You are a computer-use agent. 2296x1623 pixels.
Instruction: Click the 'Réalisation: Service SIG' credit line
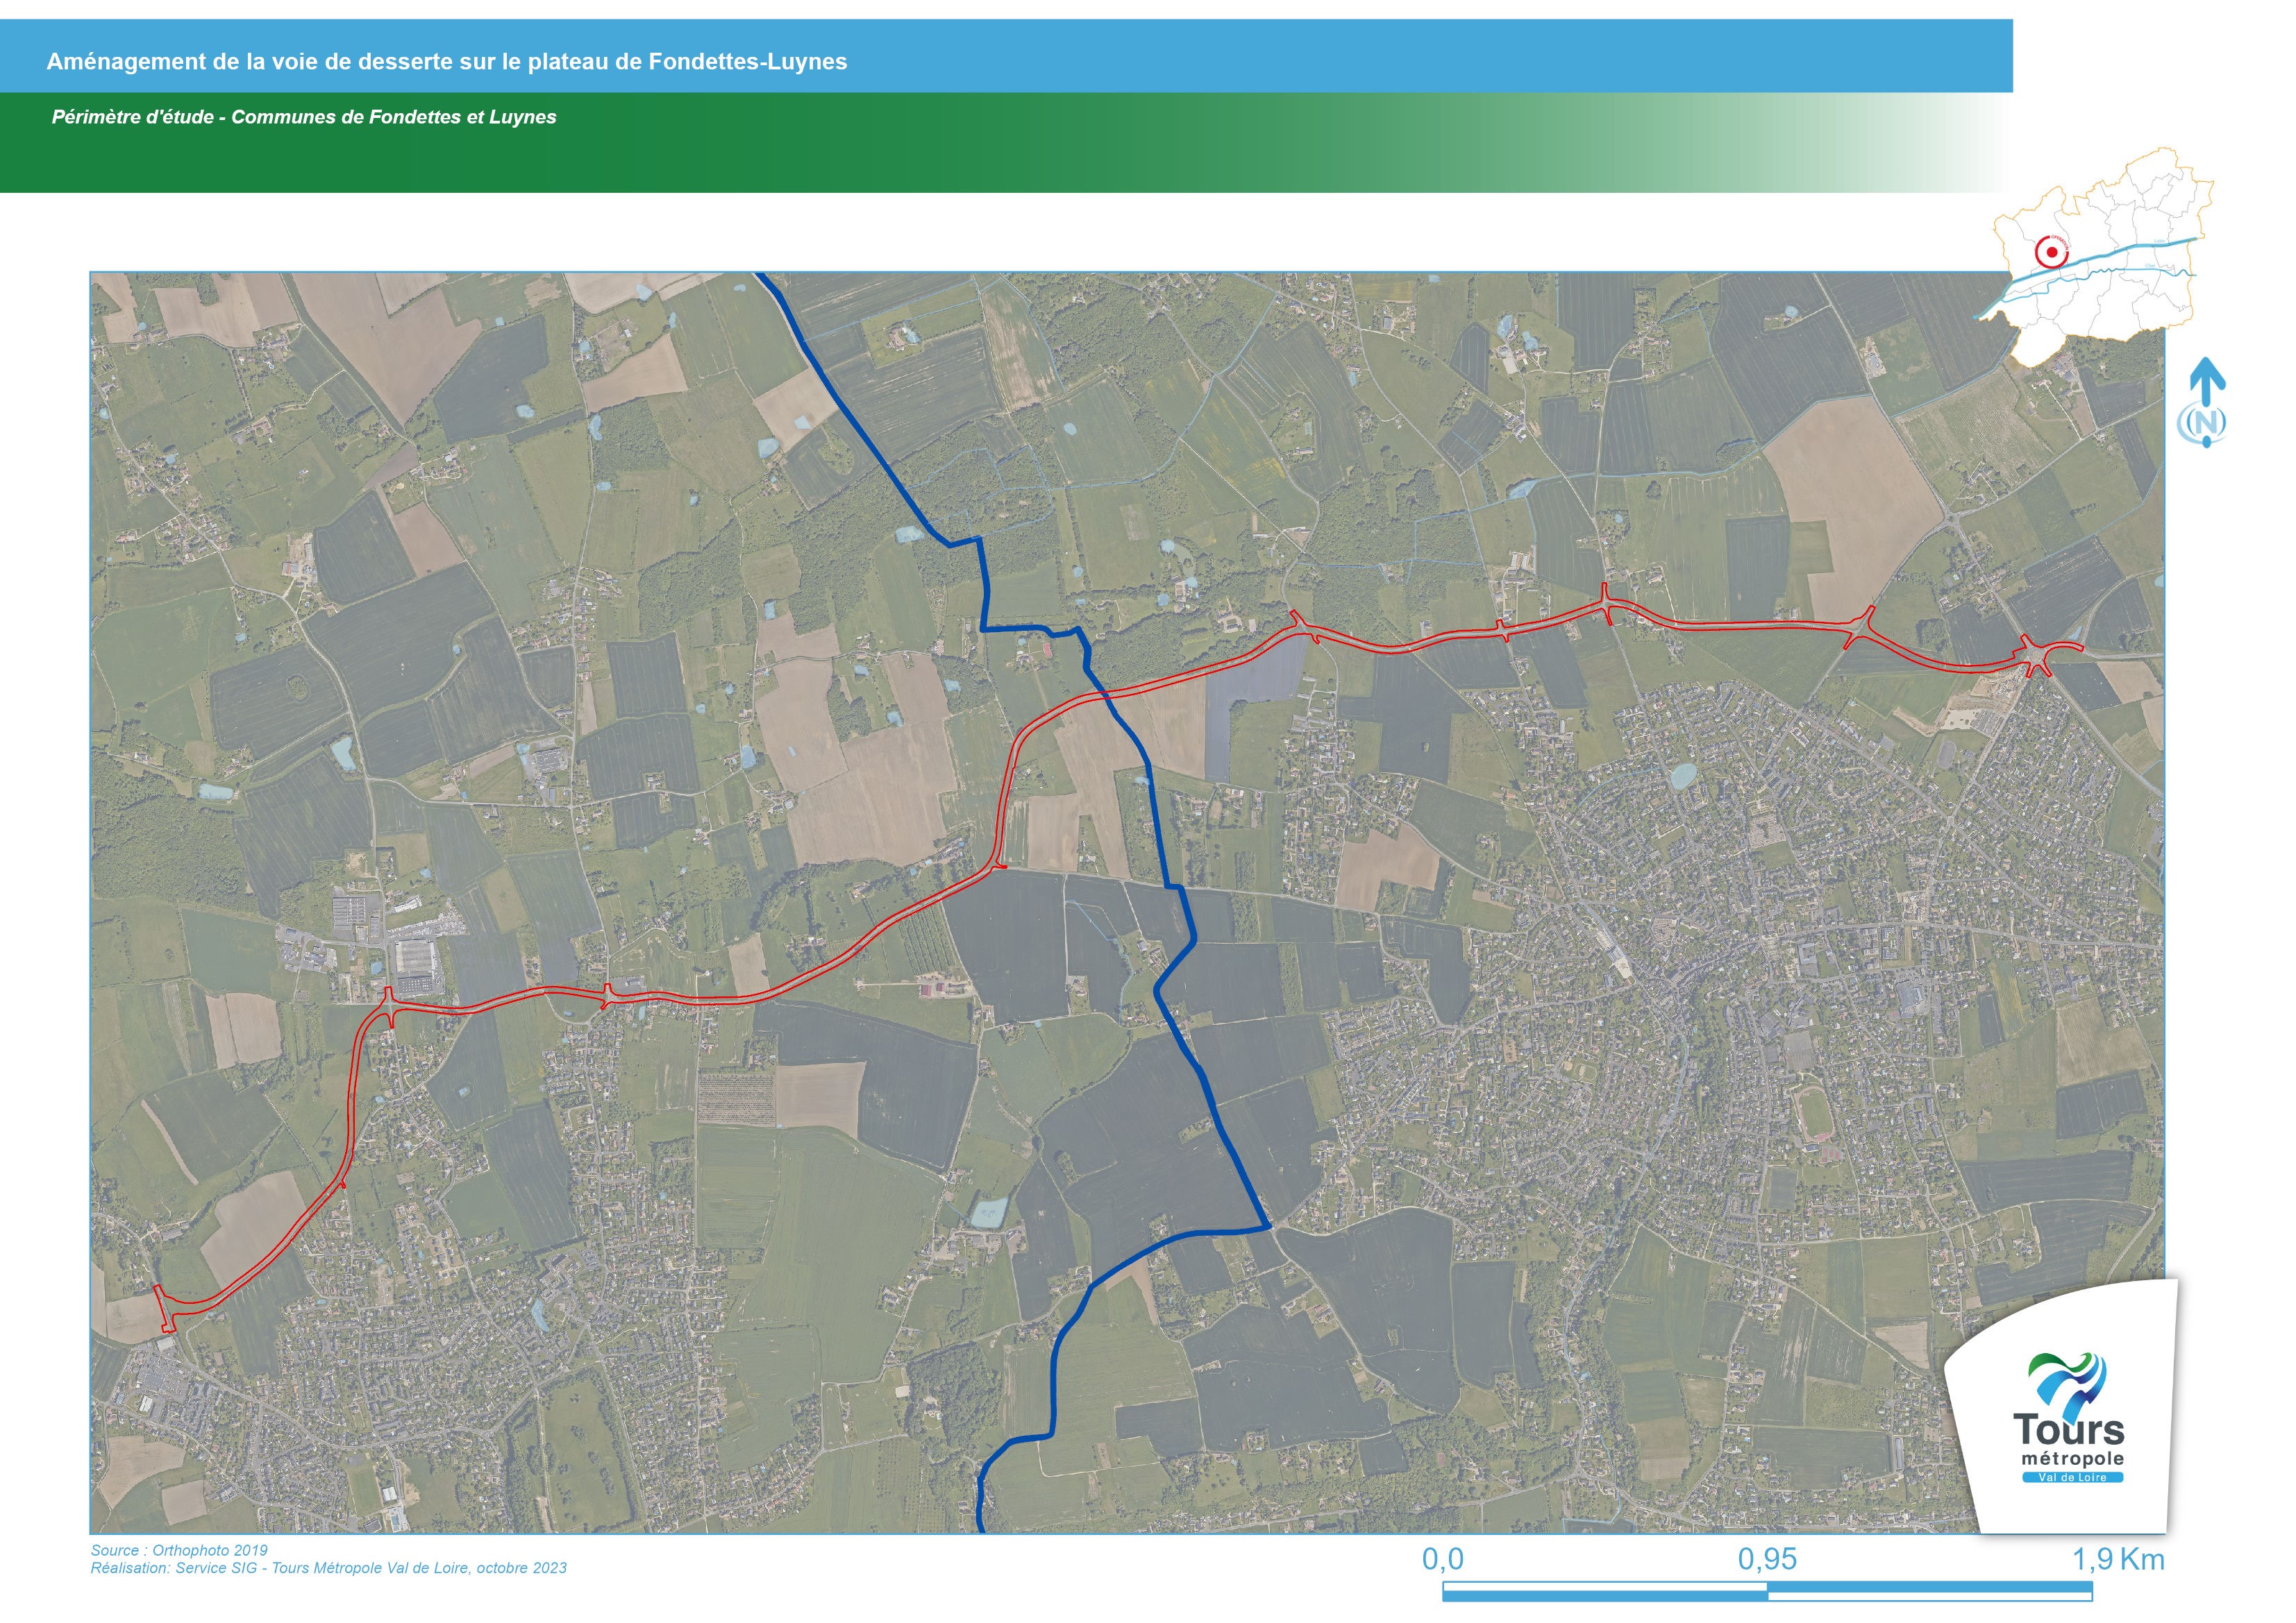(328, 1568)
